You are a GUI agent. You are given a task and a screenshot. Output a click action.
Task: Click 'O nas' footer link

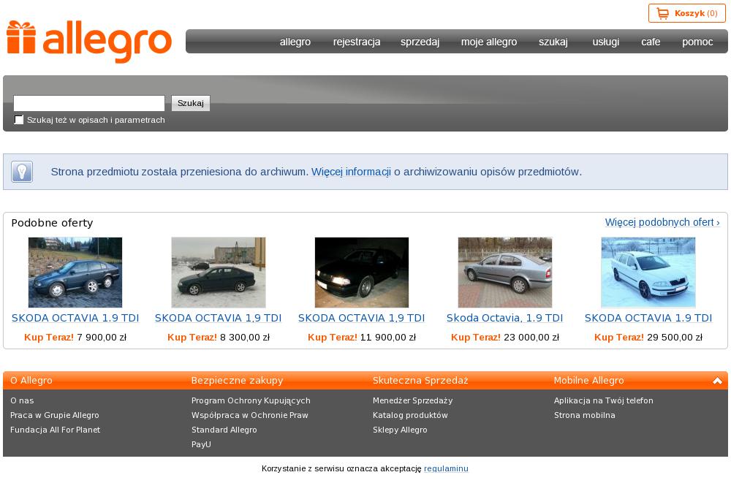[x=22, y=400]
